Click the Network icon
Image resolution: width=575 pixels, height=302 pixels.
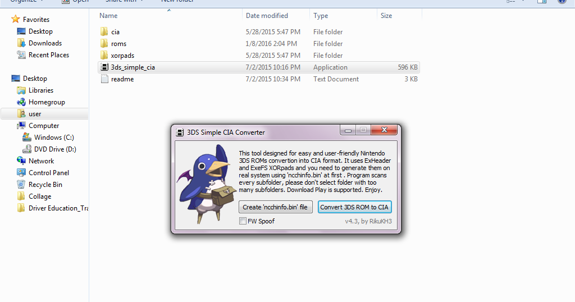tap(21, 161)
